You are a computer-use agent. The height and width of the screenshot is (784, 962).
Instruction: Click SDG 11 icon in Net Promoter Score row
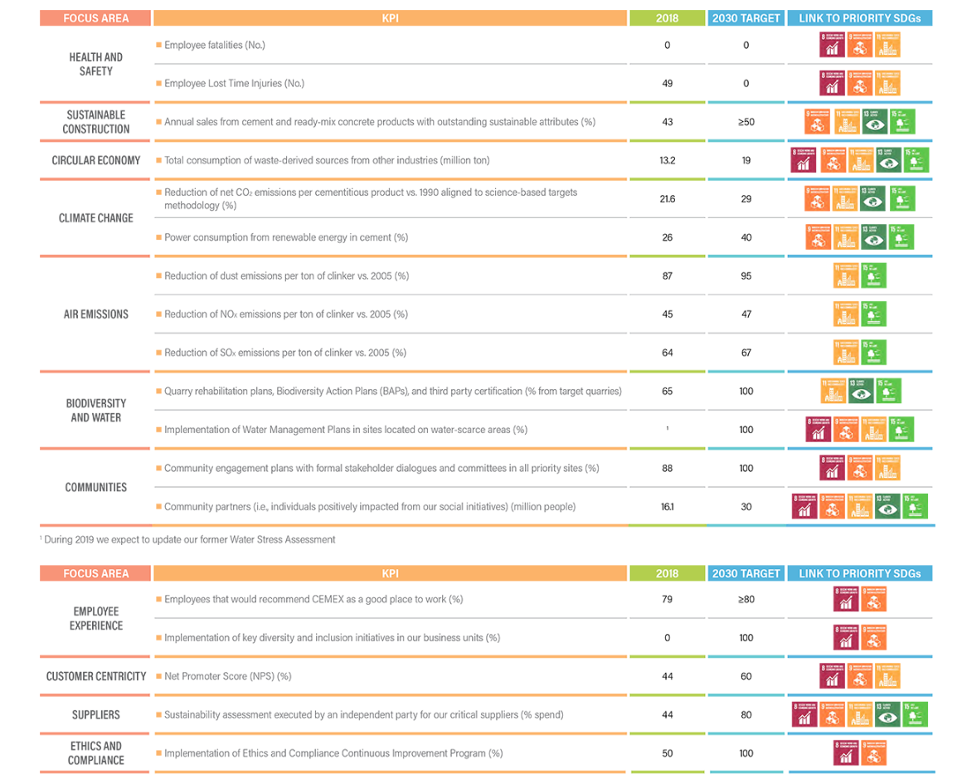coord(887,676)
